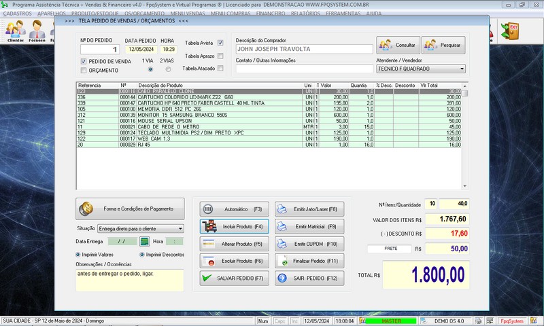The width and height of the screenshot is (544, 326).
Task: Toggle ORÇAMENTO checkbox
Action: click(x=83, y=71)
